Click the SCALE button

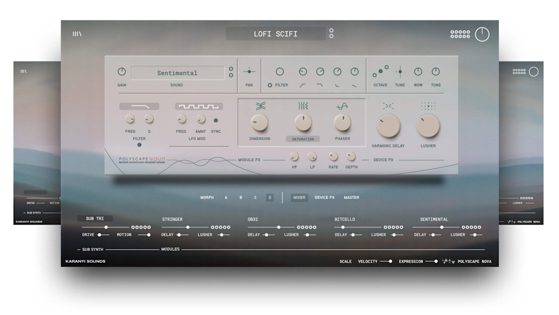click(346, 261)
